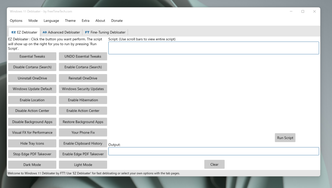
Task: Choose Reinstall OneDrive
Action: (x=83, y=78)
